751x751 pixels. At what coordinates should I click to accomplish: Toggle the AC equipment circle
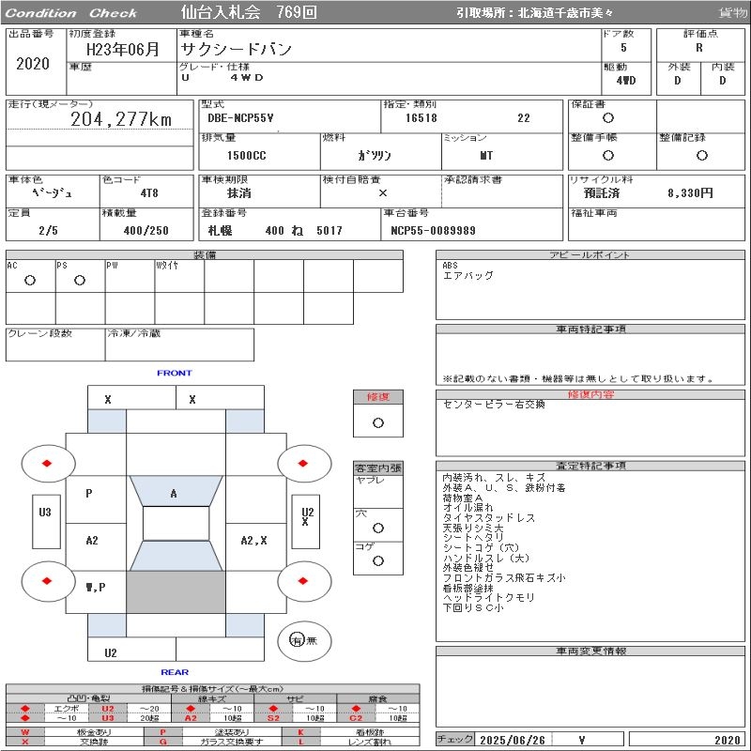(29, 280)
